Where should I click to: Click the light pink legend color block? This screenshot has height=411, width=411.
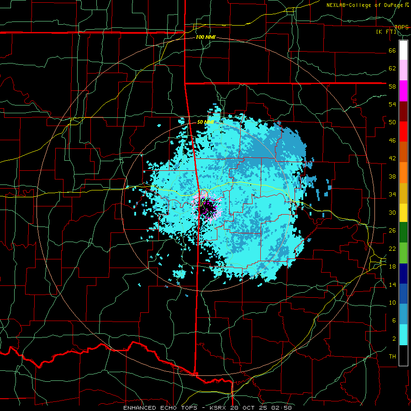pos(403,70)
